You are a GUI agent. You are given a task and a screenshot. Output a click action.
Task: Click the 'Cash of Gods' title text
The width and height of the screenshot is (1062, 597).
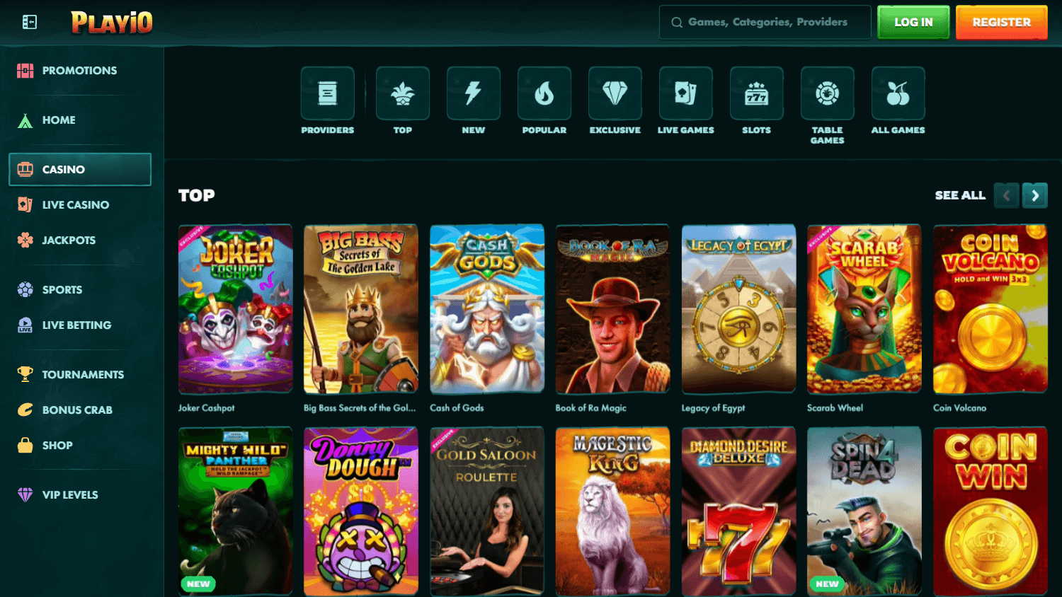coord(457,408)
